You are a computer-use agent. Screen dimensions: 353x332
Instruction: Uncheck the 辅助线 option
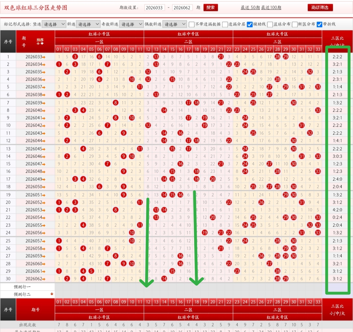click(250, 24)
